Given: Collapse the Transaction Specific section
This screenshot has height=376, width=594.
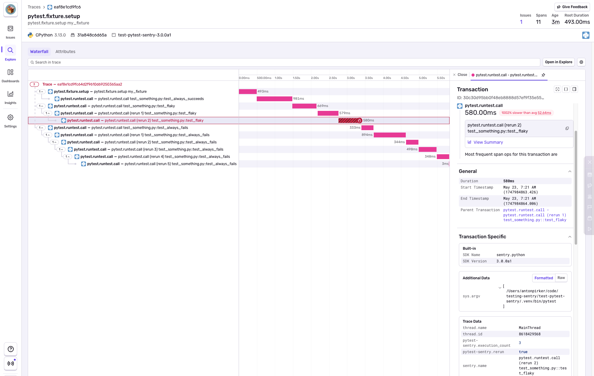Looking at the screenshot, I should tap(570, 237).
